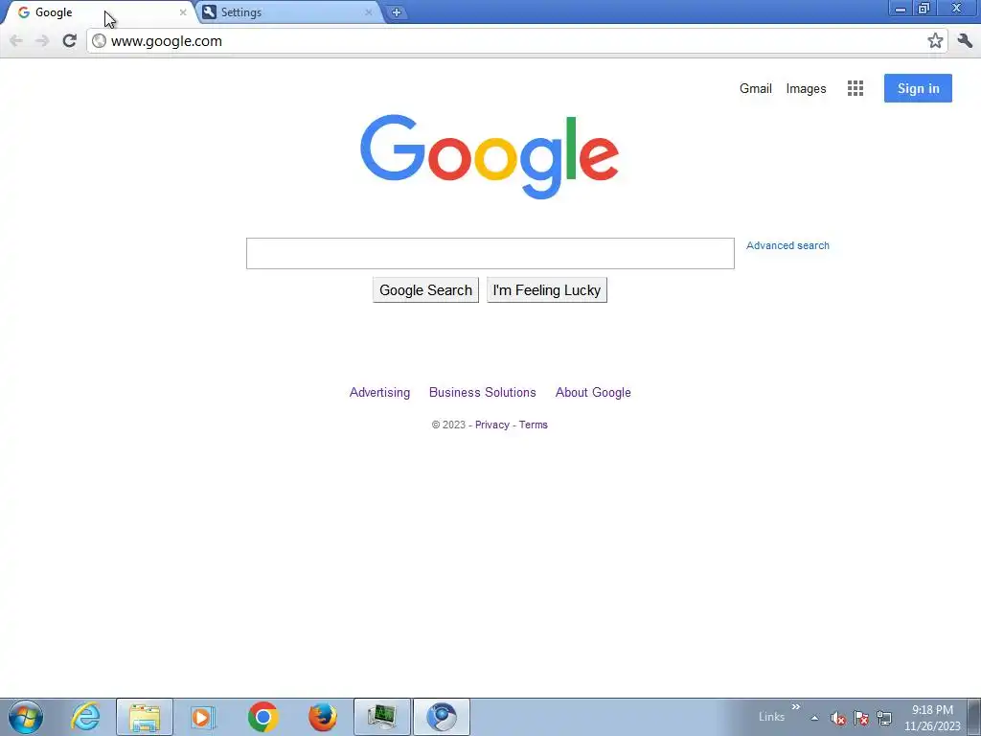Launch Google Chrome from the taskbar
Screen dimensions: 981x736
(262, 717)
